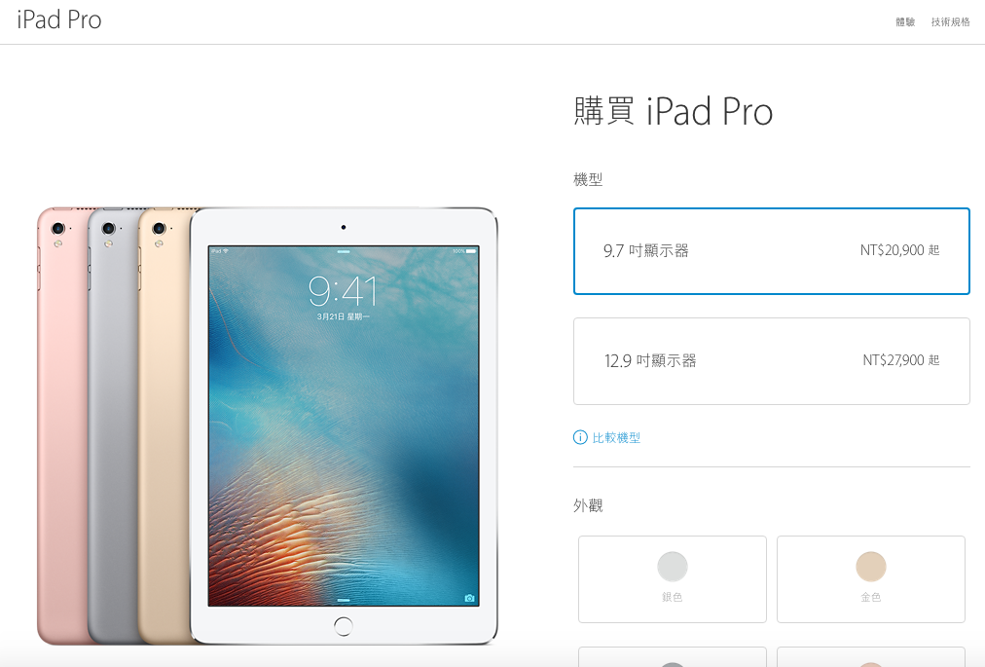Screen dimensions: 985x667
Task: Click the rose gold iPad back image
Action: [x=63, y=426]
